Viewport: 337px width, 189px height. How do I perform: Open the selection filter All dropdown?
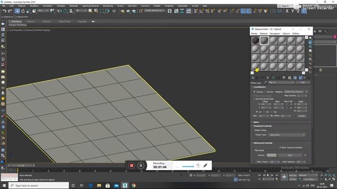coord(81,10)
